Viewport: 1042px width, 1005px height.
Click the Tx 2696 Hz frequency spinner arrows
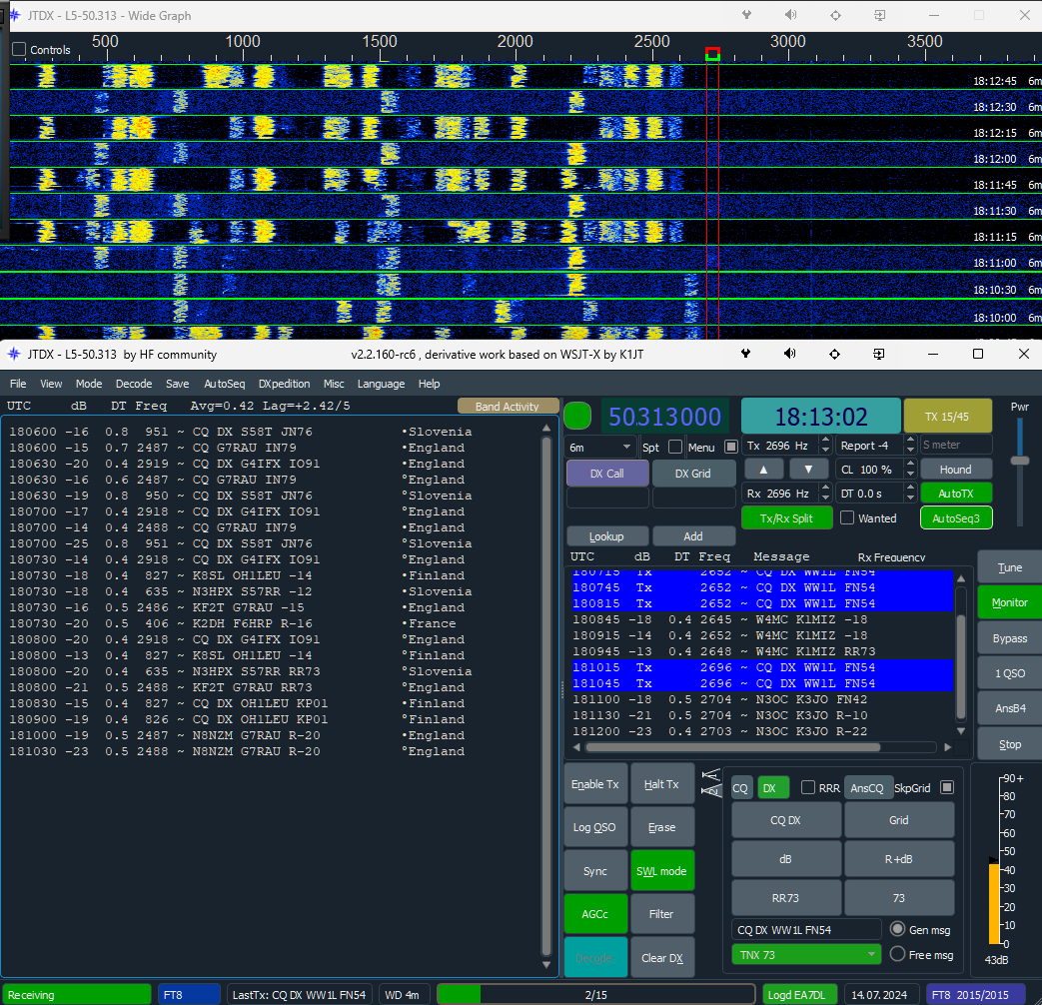coord(825,446)
